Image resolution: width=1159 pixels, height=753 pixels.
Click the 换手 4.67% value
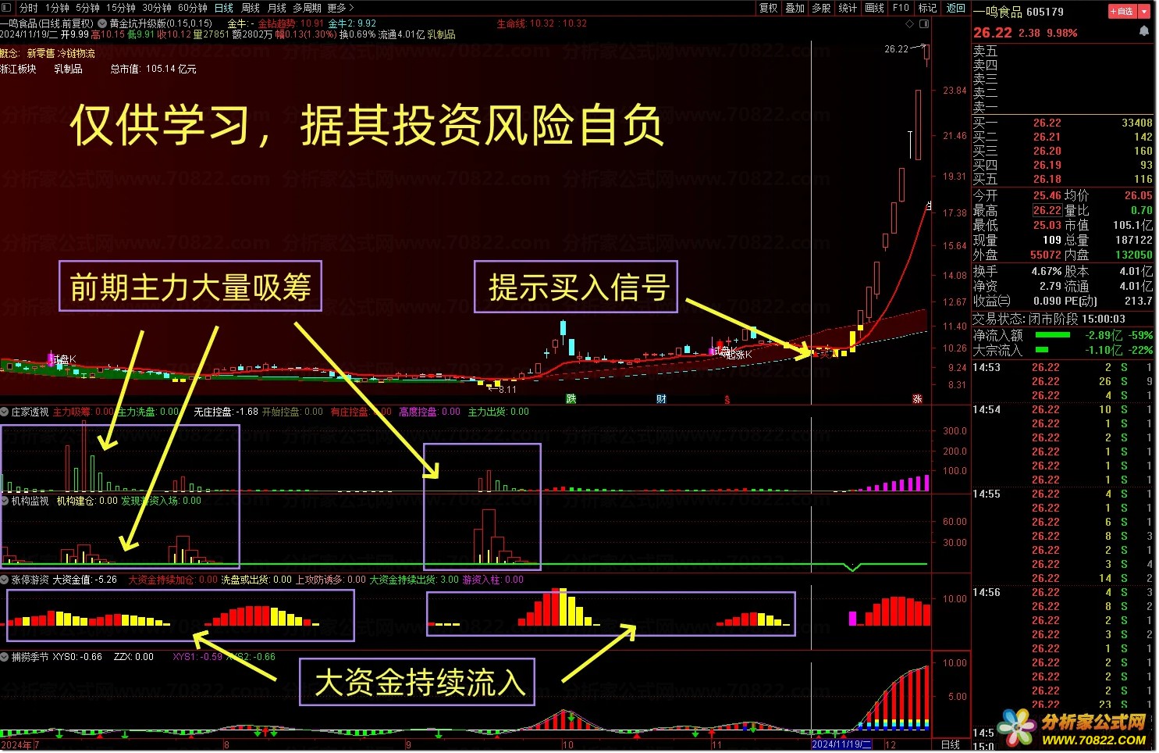1047,271
